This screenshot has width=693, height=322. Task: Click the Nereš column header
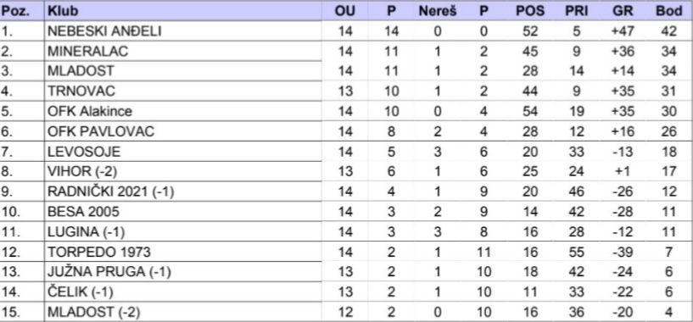click(437, 11)
